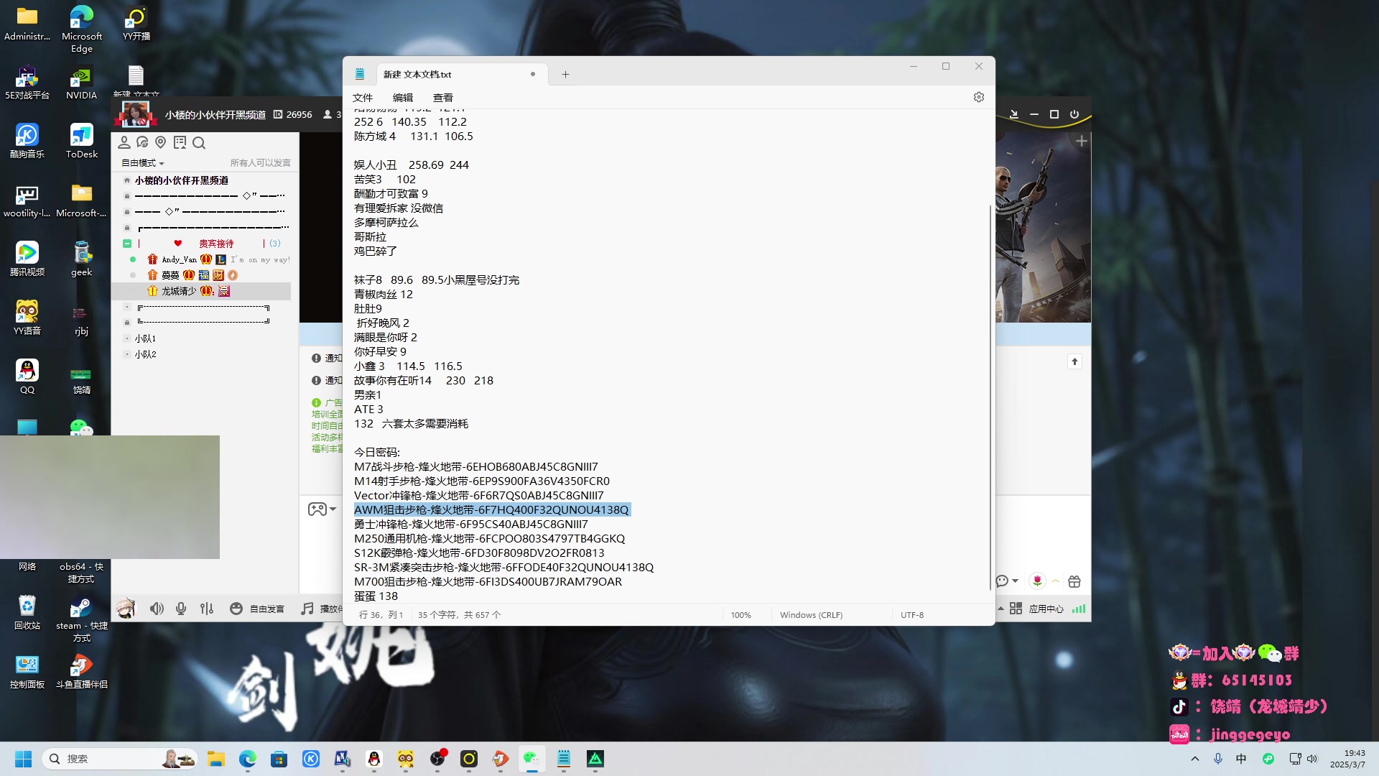The image size is (1379, 776).
Task: Click the music note playback icon
Action: click(x=307, y=609)
